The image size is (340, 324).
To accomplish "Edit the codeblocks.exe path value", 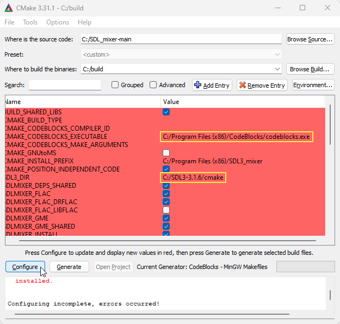I will [x=236, y=137].
